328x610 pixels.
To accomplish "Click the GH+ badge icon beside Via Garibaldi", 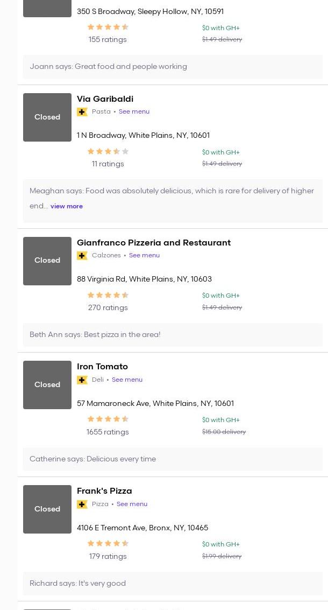I will point(82,112).
